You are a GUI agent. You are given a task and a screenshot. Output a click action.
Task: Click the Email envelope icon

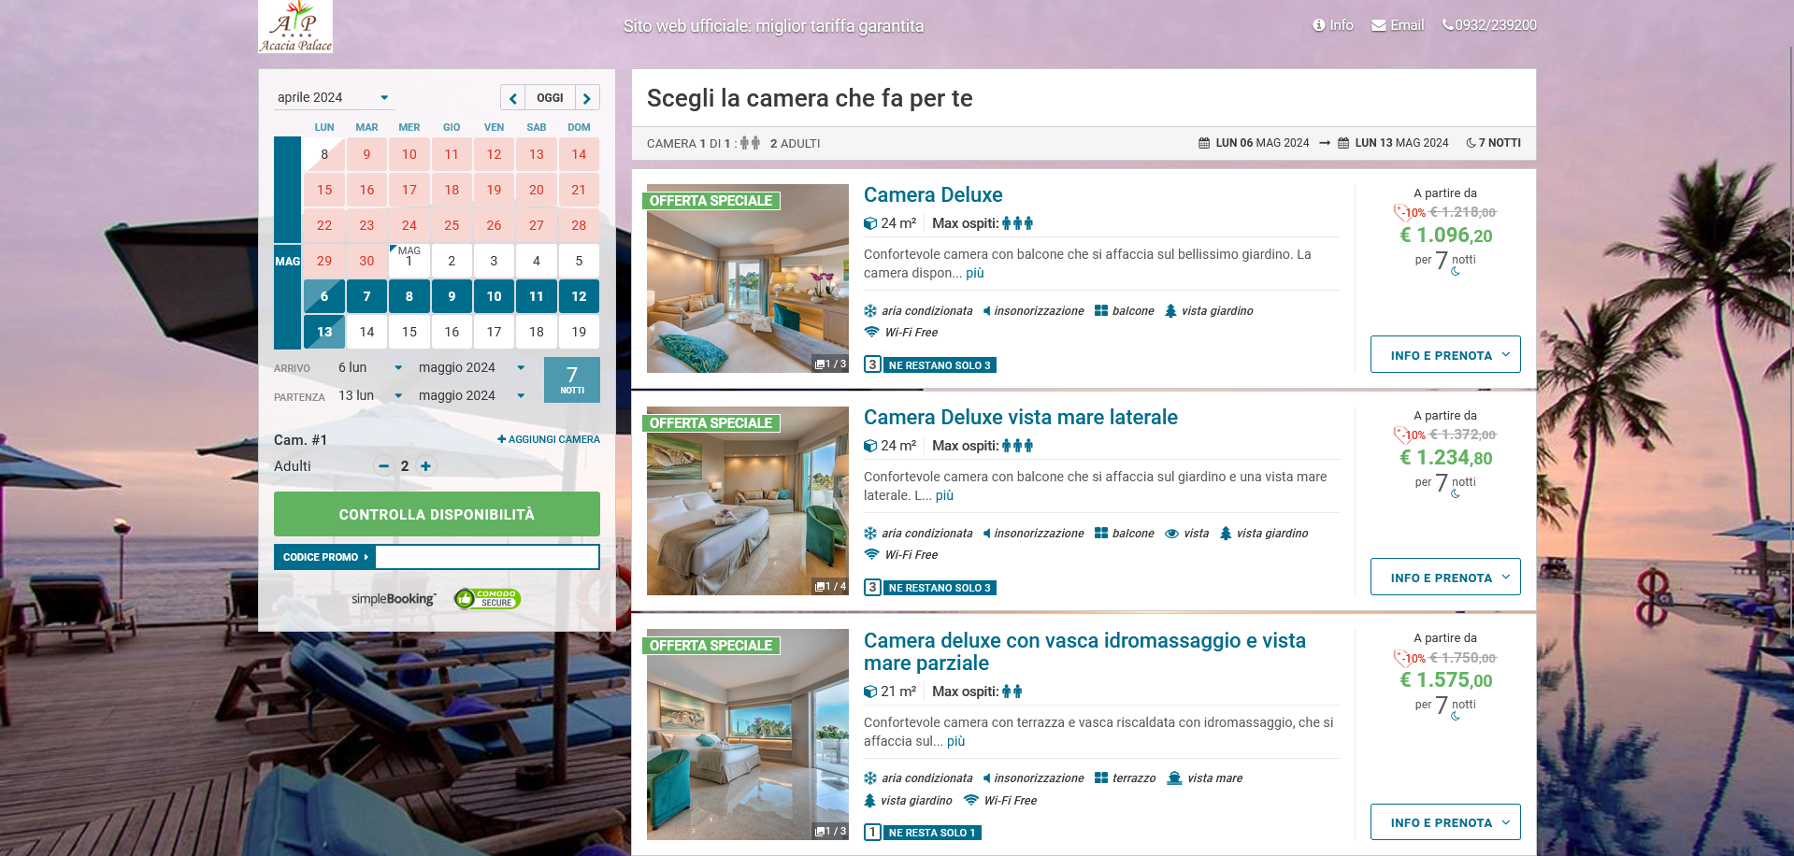tap(1379, 25)
